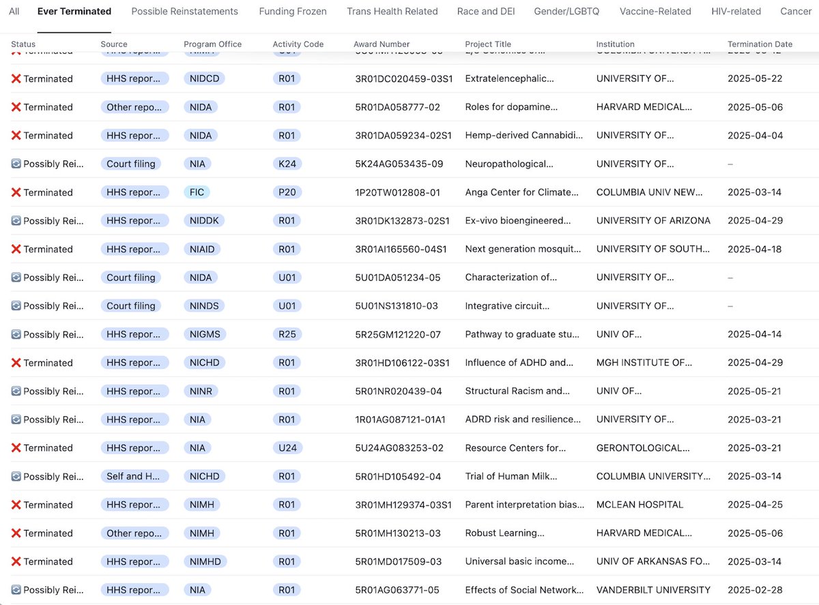Screen dimensions: 819x605
Task: Click the MCLEAN HOSPITAL institution cell
Action: point(640,505)
